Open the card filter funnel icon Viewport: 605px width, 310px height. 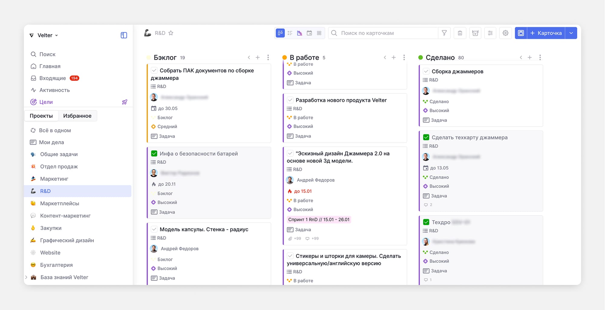coord(444,33)
